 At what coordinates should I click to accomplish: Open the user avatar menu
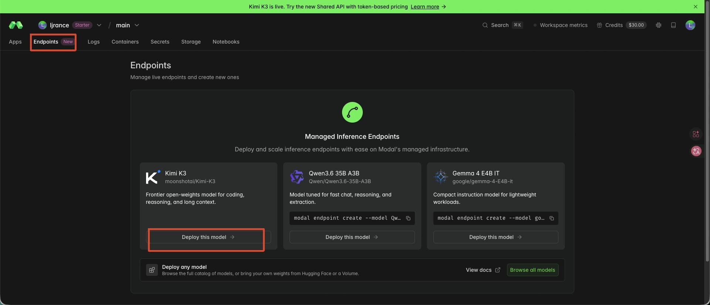click(690, 25)
